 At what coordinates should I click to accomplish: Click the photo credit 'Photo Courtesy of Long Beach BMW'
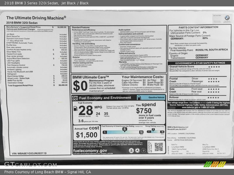click(x=34, y=172)
